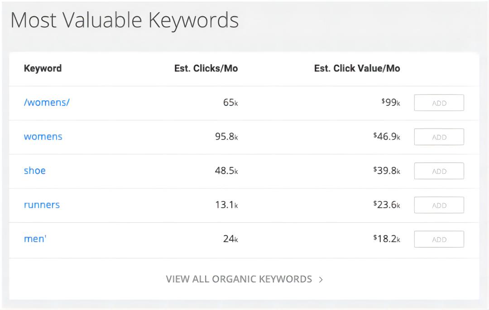Click the Est. Click Value/Mo column header

357,69
